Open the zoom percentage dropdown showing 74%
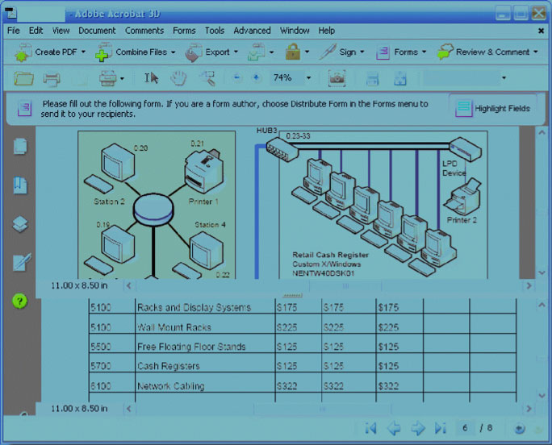This screenshot has height=445, width=552. pyautogui.click(x=308, y=78)
